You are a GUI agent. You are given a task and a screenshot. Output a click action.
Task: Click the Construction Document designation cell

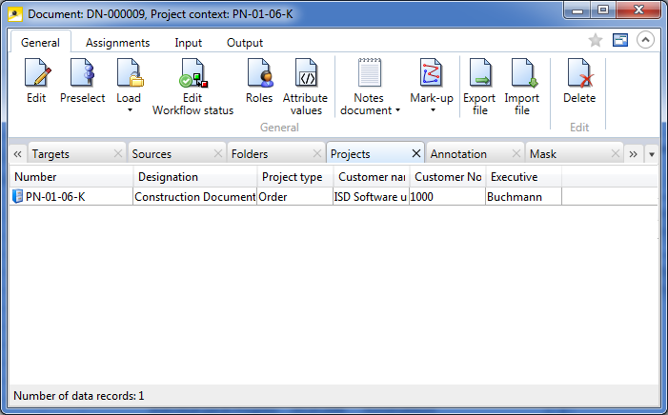(195, 197)
